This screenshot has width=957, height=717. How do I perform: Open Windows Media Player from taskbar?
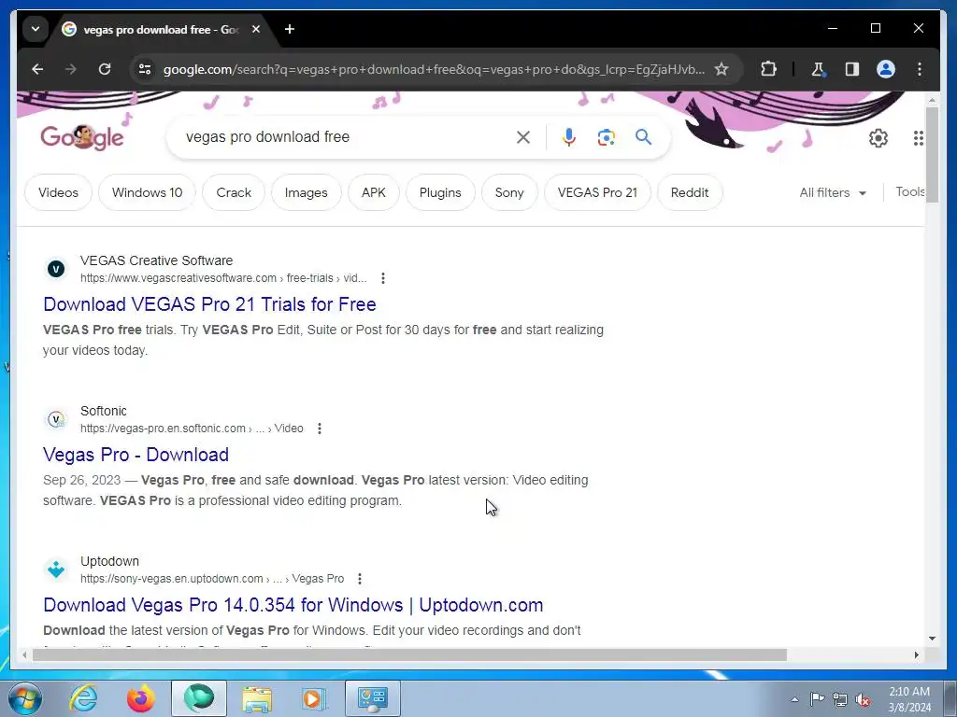314,698
